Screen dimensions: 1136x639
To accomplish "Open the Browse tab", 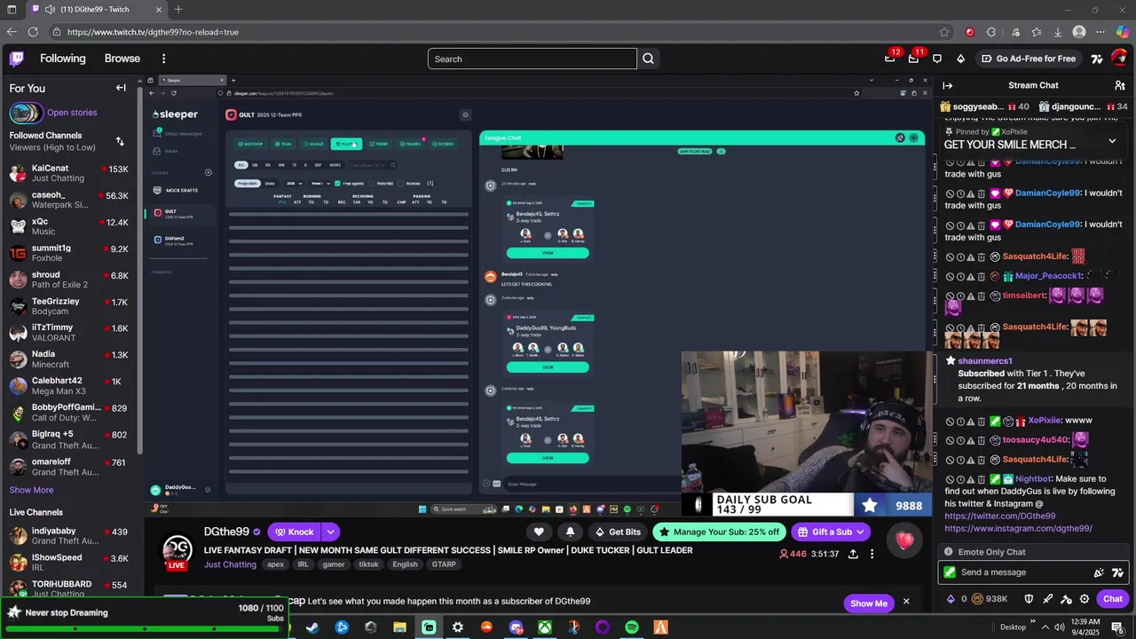I will [x=122, y=59].
